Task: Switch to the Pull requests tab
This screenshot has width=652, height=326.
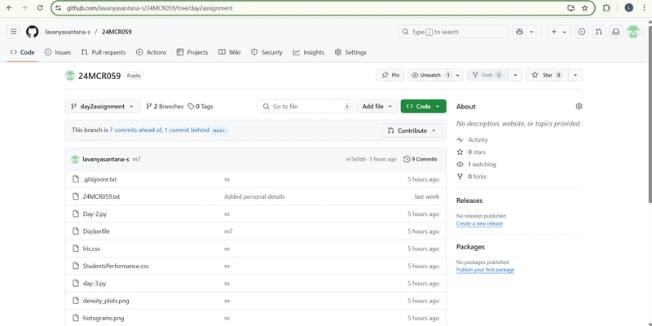Action: pos(104,52)
